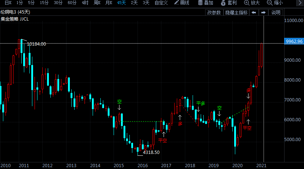Click the red 平空 signal near 2017
The height and width of the screenshot is (169, 304).
pyautogui.click(x=162, y=140)
